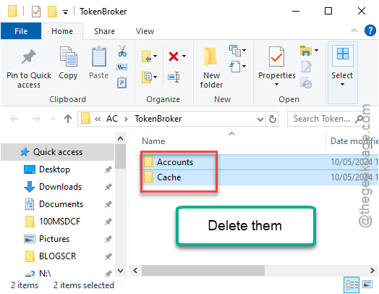Open the History icon in Open group
This screenshot has height=294, width=379.
click(x=306, y=83)
